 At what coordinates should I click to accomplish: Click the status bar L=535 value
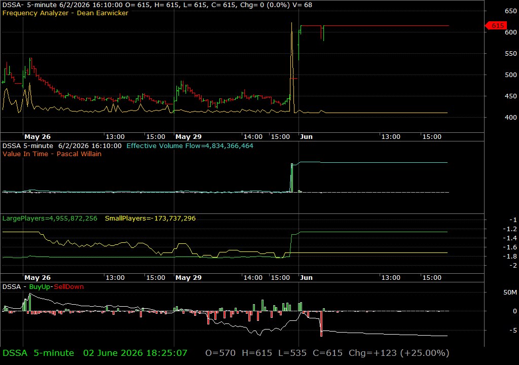click(x=292, y=353)
